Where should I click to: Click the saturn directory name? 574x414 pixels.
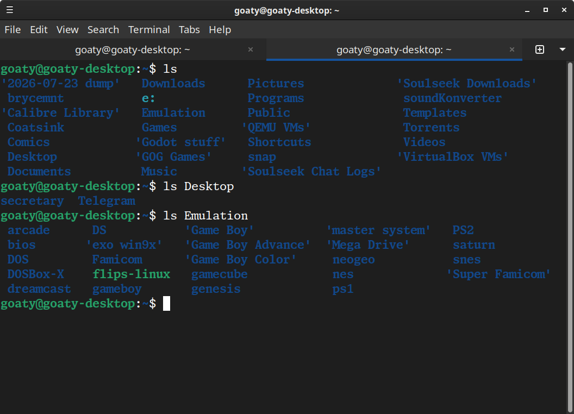(x=473, y=244)
